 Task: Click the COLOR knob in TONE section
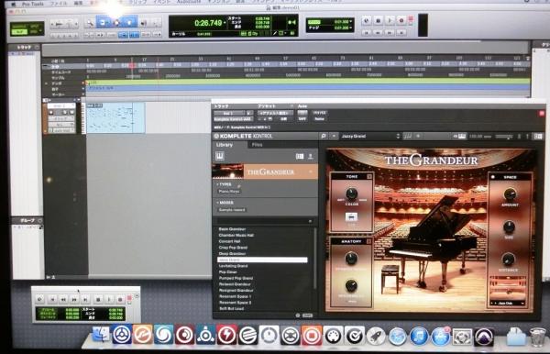[x=351, y=194]
